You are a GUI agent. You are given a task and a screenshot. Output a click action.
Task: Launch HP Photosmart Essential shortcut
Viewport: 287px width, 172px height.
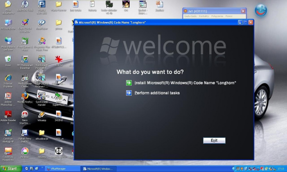point(25,62)
